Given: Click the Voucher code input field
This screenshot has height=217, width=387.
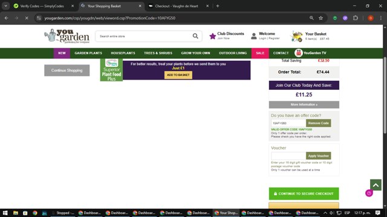Looking at the screenshot, I should pyautogui.click(x=288, y=156).
